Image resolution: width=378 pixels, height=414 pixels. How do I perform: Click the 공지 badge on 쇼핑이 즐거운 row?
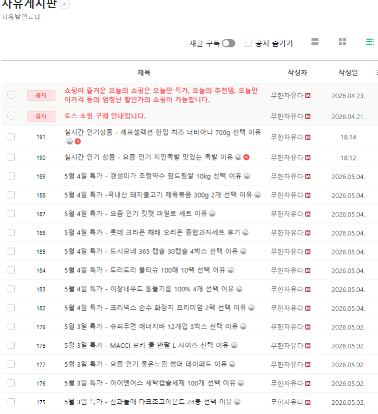[41, 95]
